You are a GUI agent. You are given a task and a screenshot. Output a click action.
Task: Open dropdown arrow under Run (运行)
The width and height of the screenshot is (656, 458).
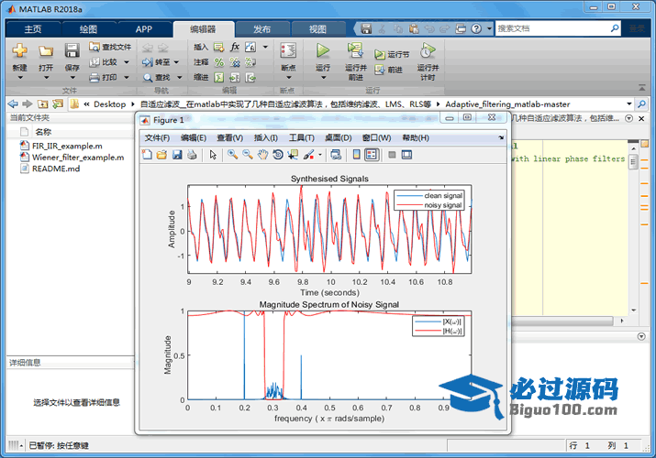(x=323, y=78)
